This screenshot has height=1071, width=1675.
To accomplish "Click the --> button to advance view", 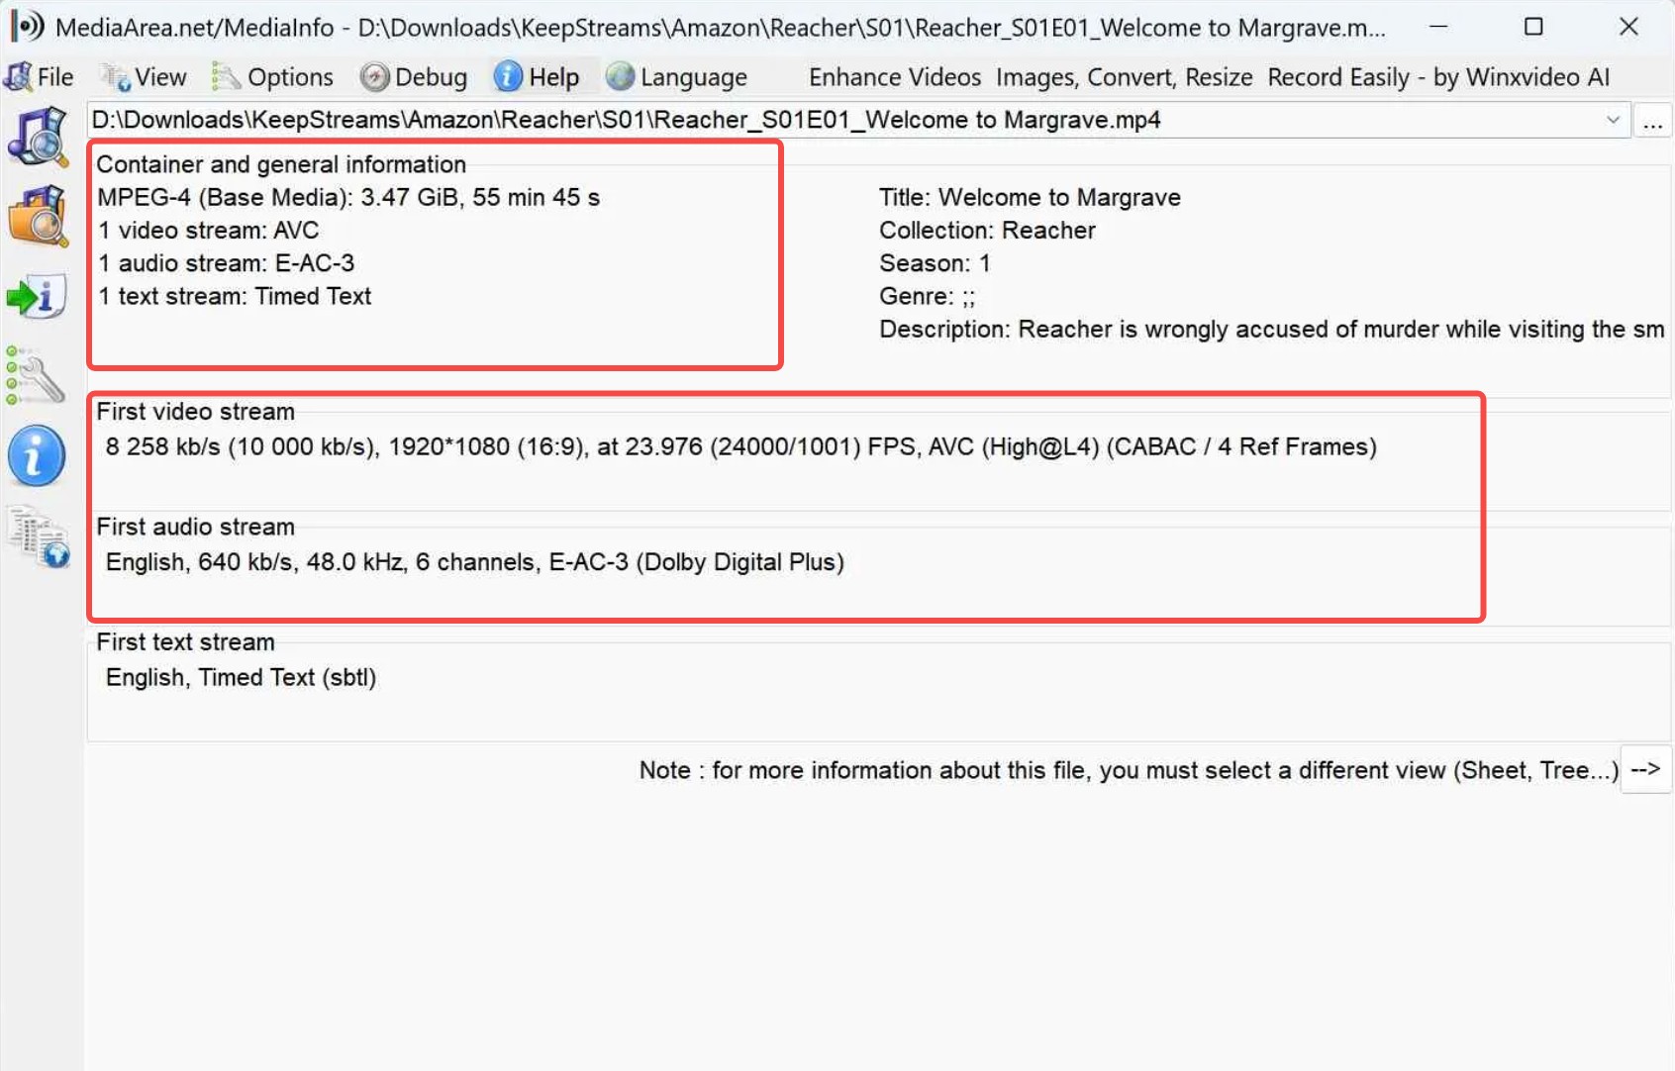I will [x=1645, y=769].
